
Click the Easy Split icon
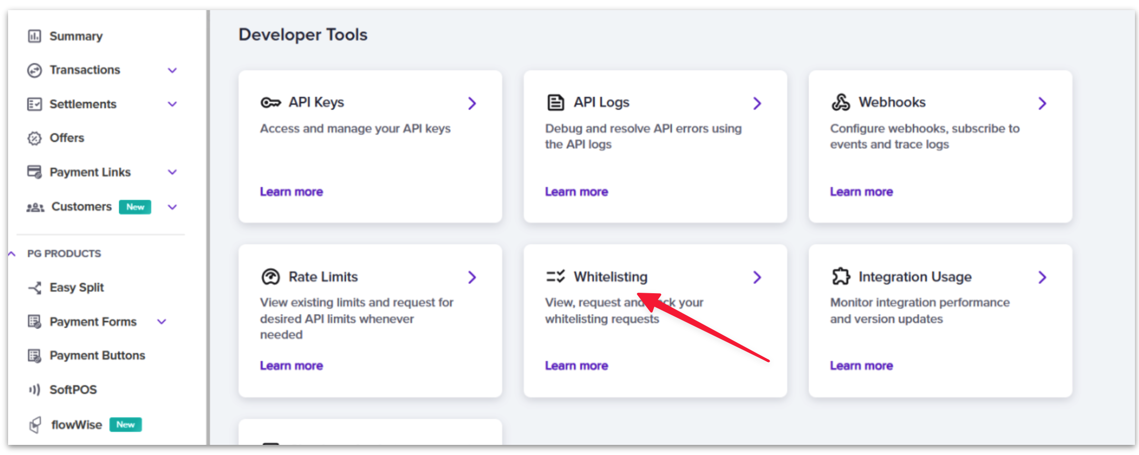[35, 288]
